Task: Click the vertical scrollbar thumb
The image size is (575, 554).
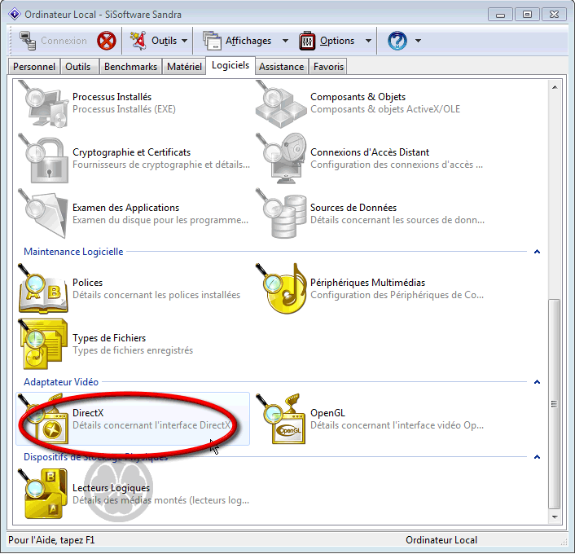Action: (555, 404)
